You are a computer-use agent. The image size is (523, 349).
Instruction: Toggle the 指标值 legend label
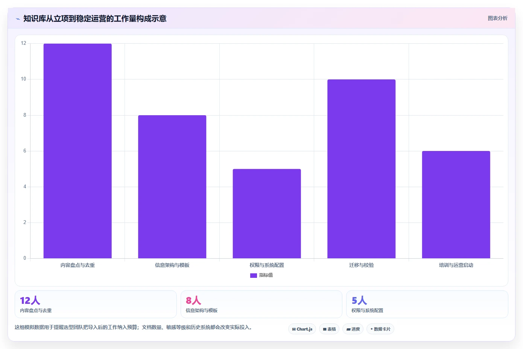click(x=266, y=275)
